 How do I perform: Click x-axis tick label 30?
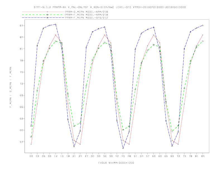(92, 156)
